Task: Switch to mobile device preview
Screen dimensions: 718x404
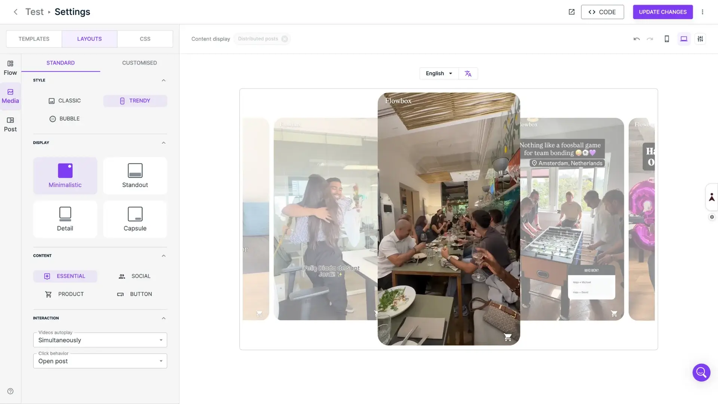Action: 666,39
